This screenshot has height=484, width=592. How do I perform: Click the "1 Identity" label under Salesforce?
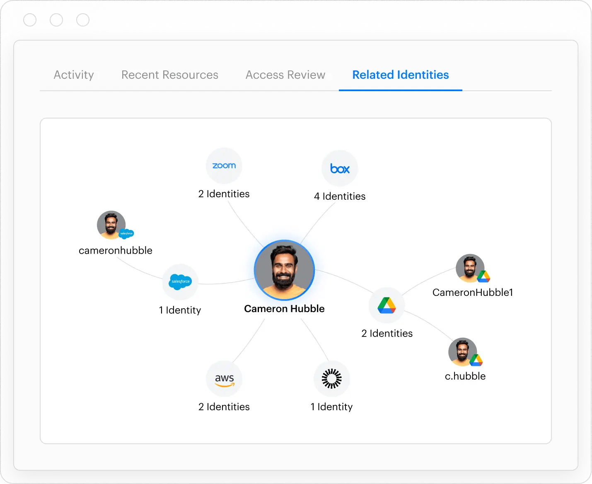tap(180, 310)
